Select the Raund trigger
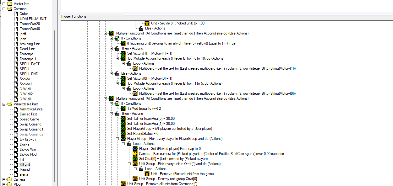 (x=25, y=169)
